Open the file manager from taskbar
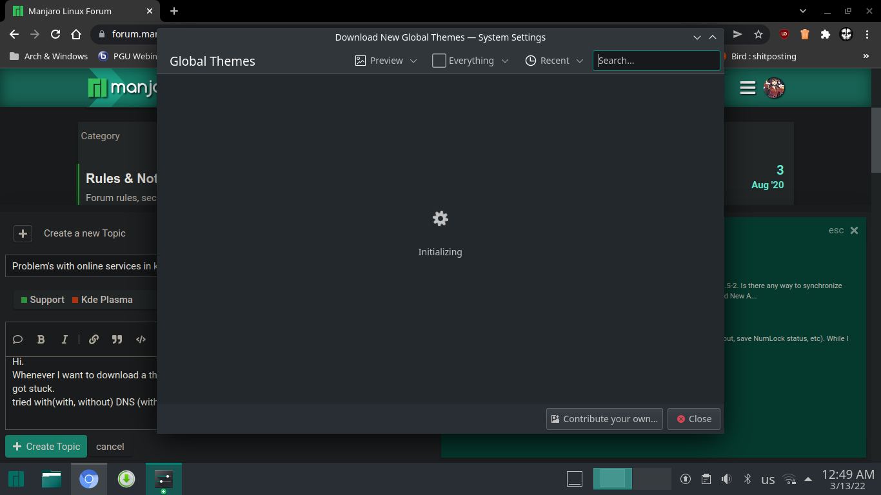Screen dimensions: 881x495 point(52,479)
